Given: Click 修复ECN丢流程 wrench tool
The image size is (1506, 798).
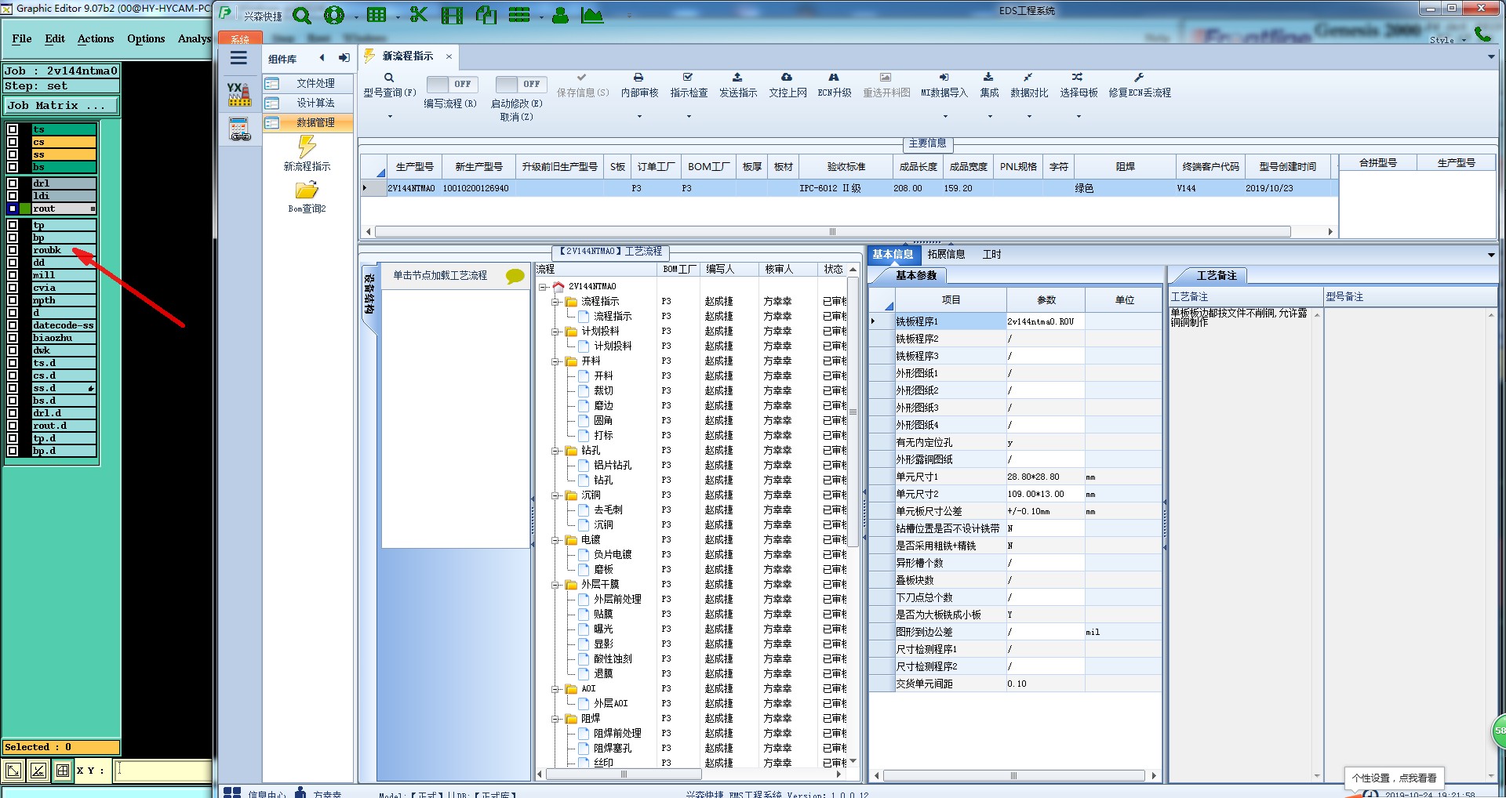Looking at the screenshot, I should [x=1139, y=85].
